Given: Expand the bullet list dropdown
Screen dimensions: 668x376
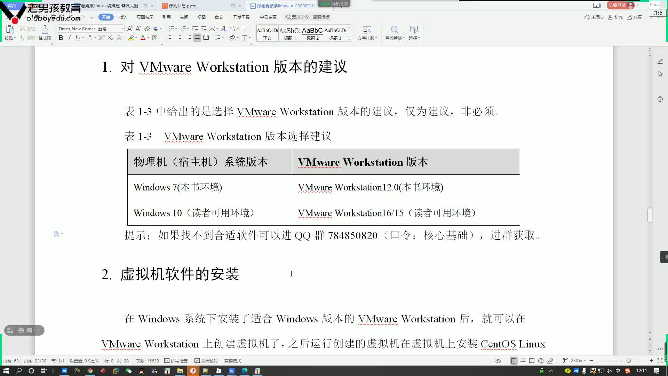Looking at the screenshot, I should (x=176, y=29).
